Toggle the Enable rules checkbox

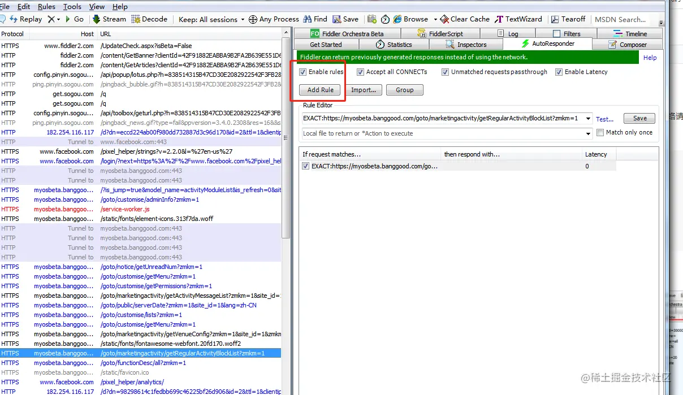pos(303,72)
